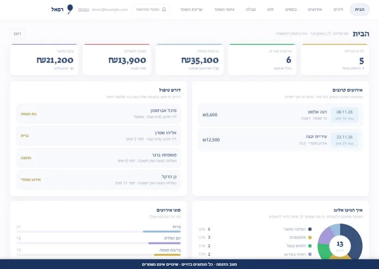
Task: Select the מיכל אברמסון lead item
Action: point(99,113)
